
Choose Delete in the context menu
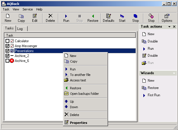coord(85,115)
